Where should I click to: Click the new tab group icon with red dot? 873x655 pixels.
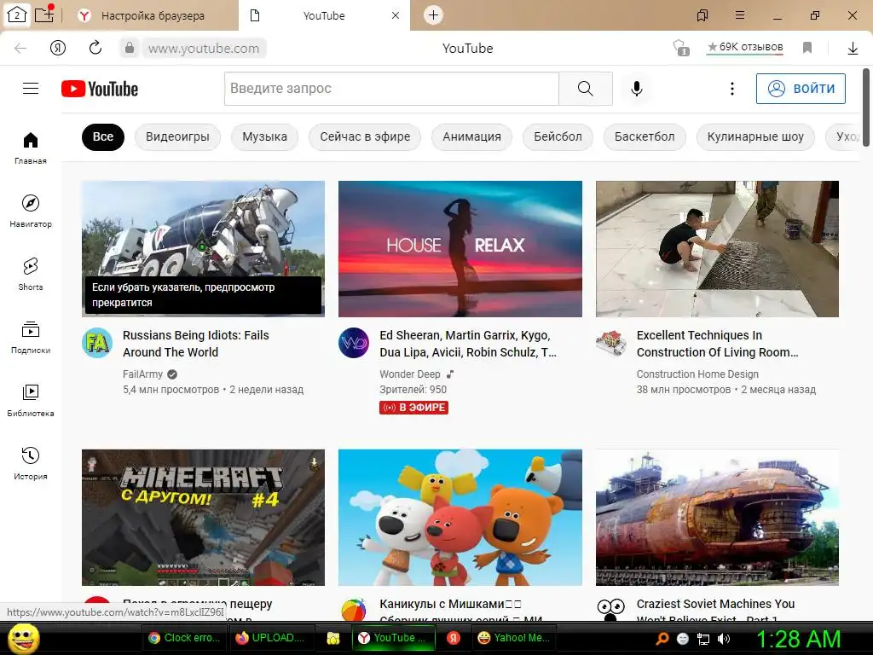[44, 14]
